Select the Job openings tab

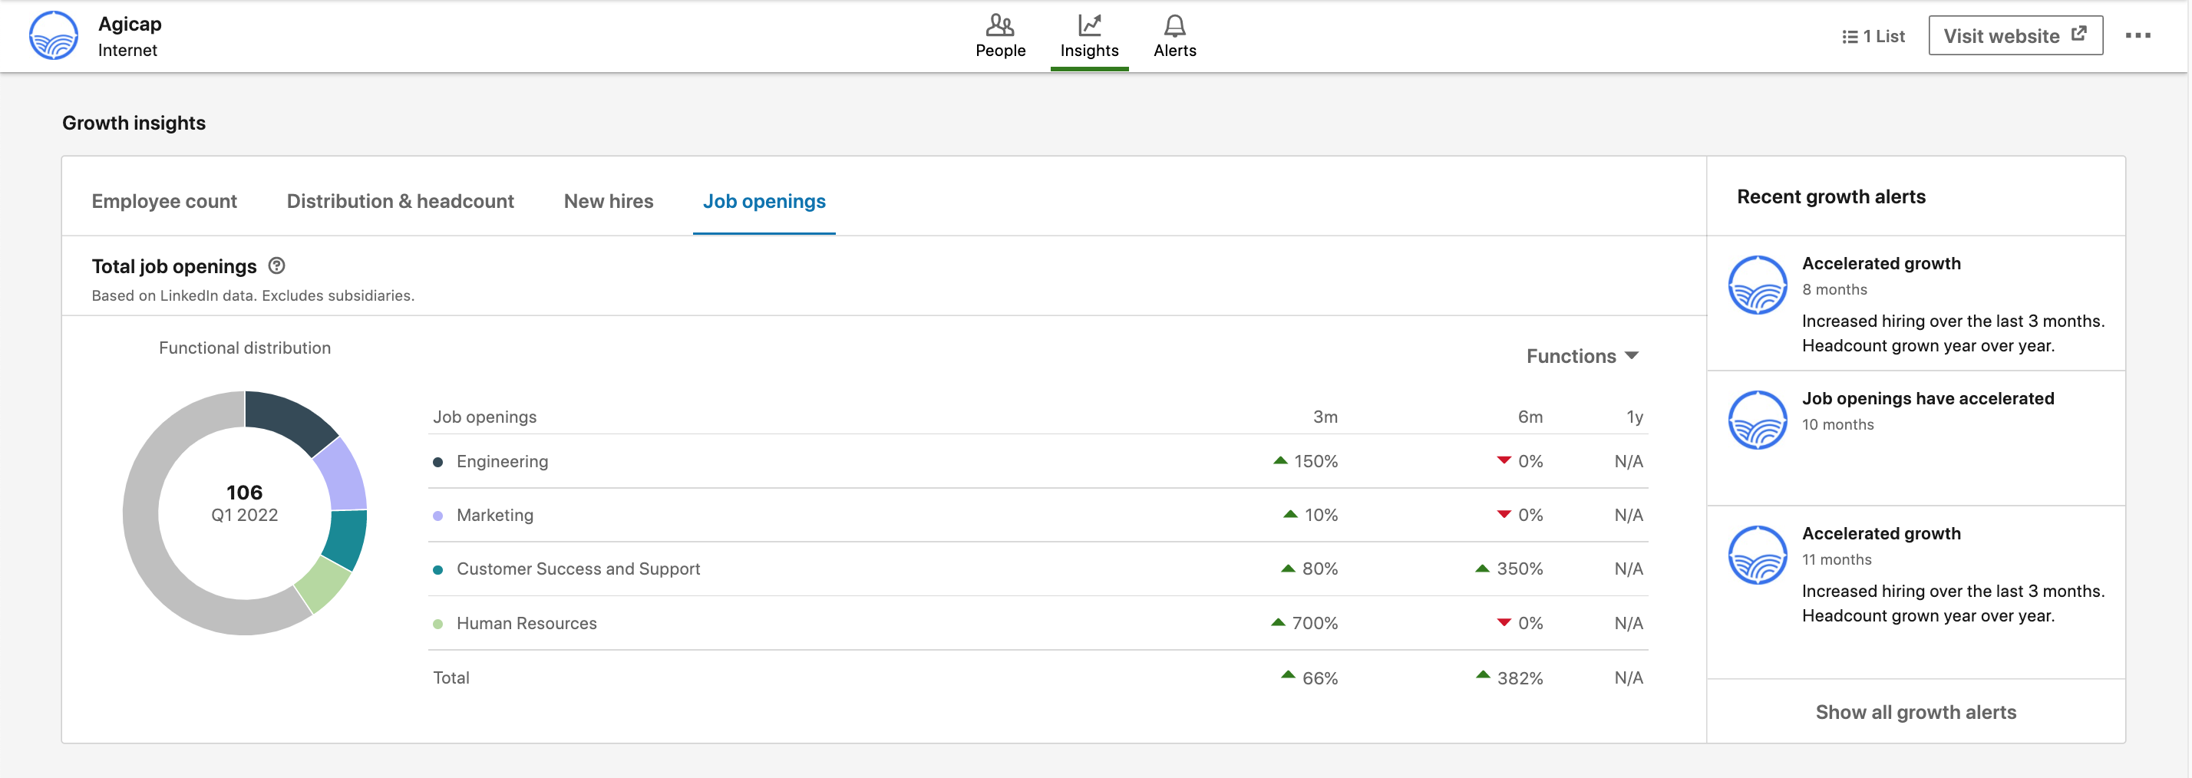[764, 202]
